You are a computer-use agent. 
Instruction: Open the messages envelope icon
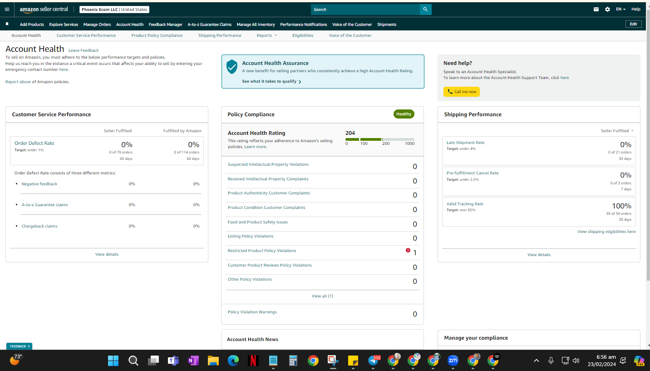click(x=596, y=9)
